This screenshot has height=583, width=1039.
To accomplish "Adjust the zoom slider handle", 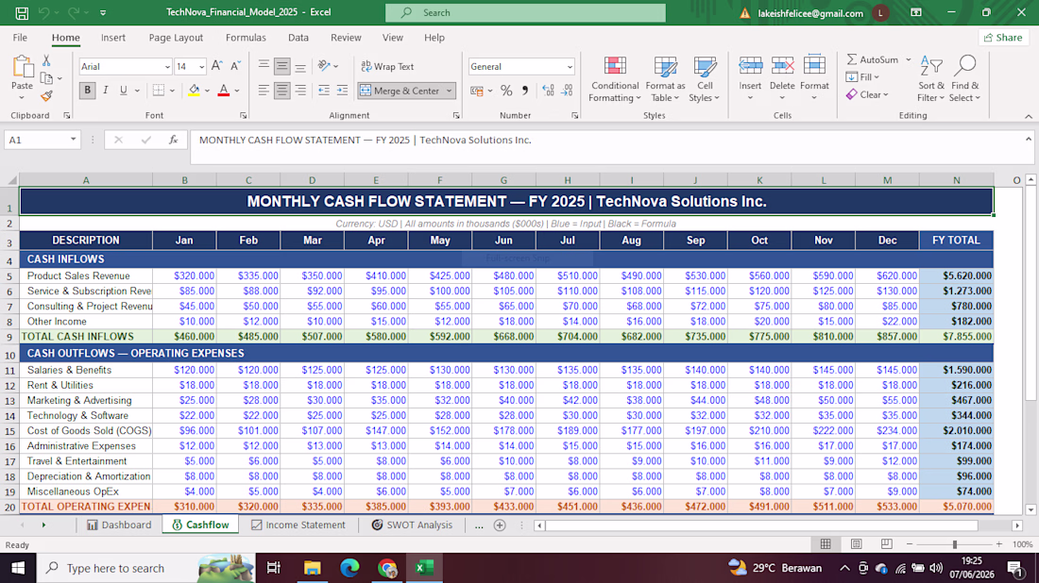I will tap(954, 544).
